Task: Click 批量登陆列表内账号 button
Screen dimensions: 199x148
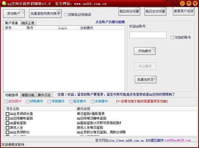Action: [x=45, y=14]
